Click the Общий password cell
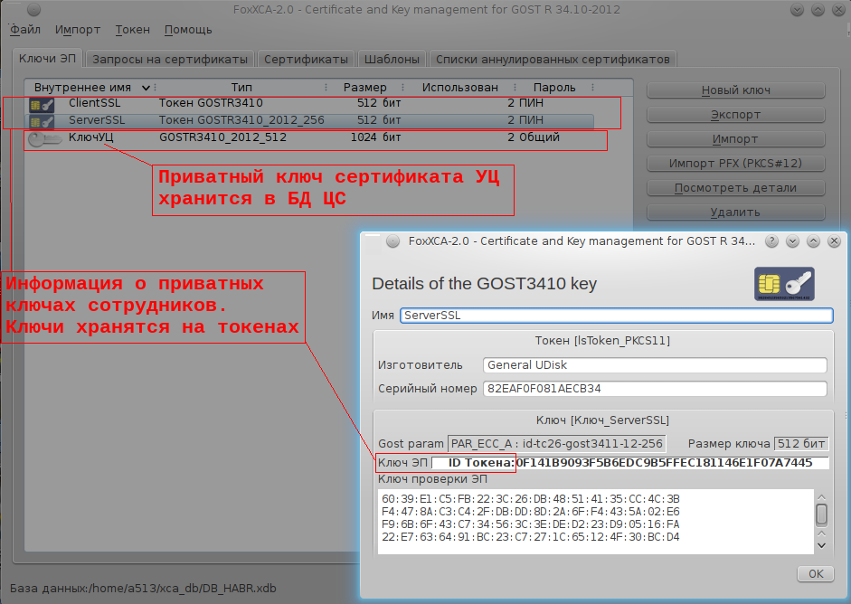This screenshot has height=604, width=851. [539, 137]
